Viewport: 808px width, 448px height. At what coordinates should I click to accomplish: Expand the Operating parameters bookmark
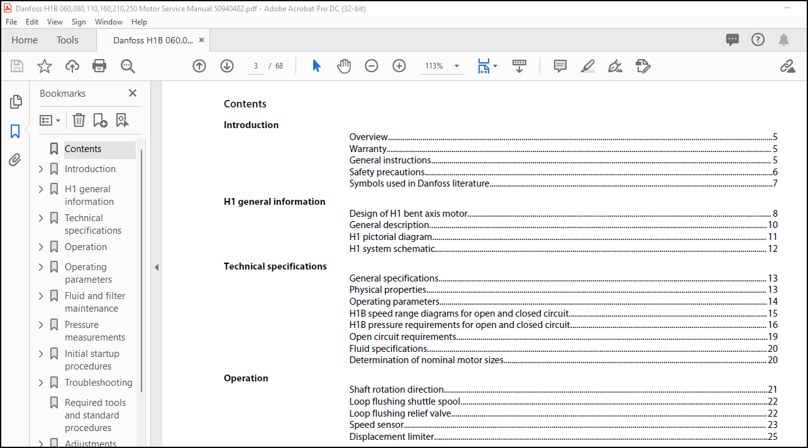[x=41, y=267]
